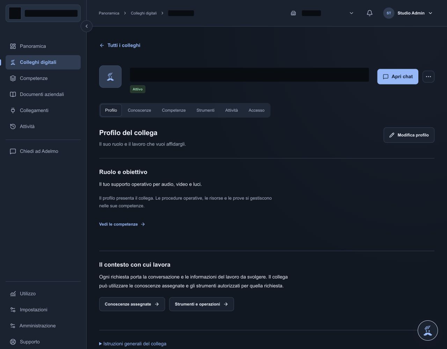Click Modifica profilo button

409,135
